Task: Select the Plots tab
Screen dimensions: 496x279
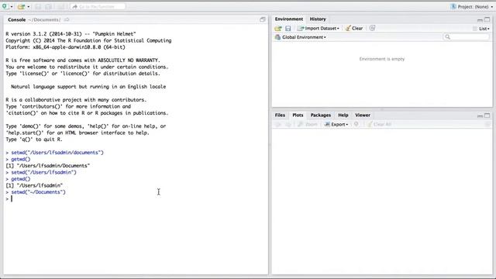Action: point(298,115)
